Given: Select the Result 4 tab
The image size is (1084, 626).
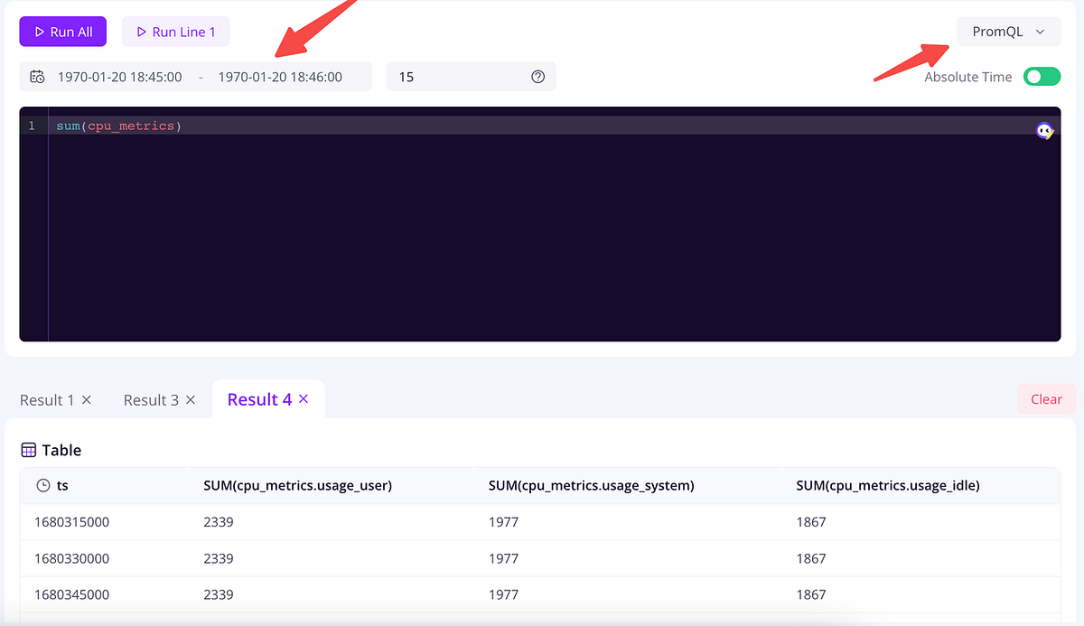Looking at the screenshot, I should (260, 398).
